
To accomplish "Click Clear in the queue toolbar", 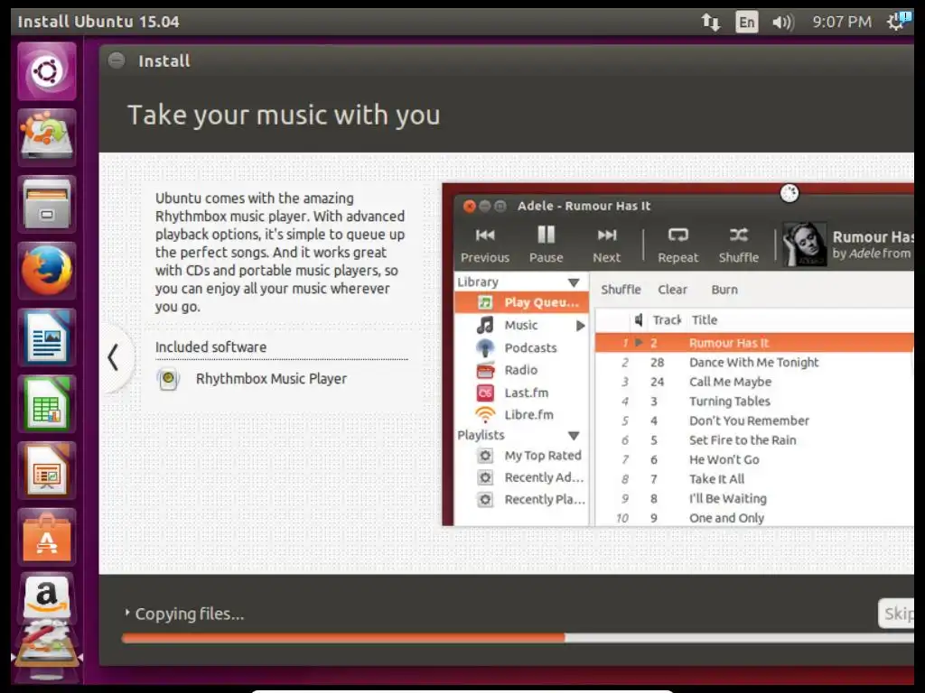I will tap(672, 290).
